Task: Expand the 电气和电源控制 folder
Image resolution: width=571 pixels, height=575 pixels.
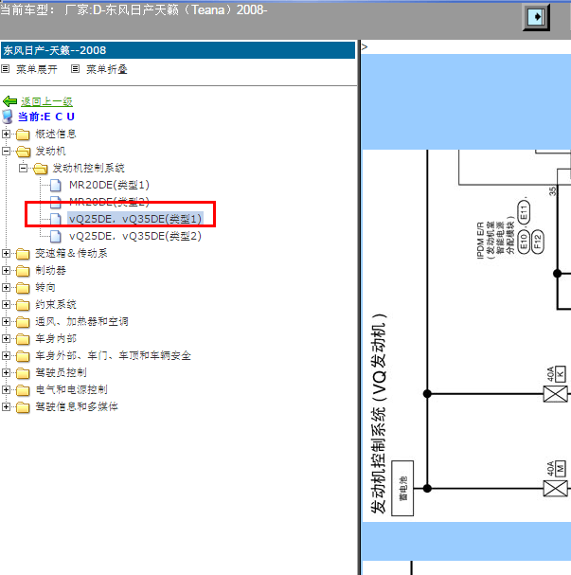Action: (x=6, y=389)
